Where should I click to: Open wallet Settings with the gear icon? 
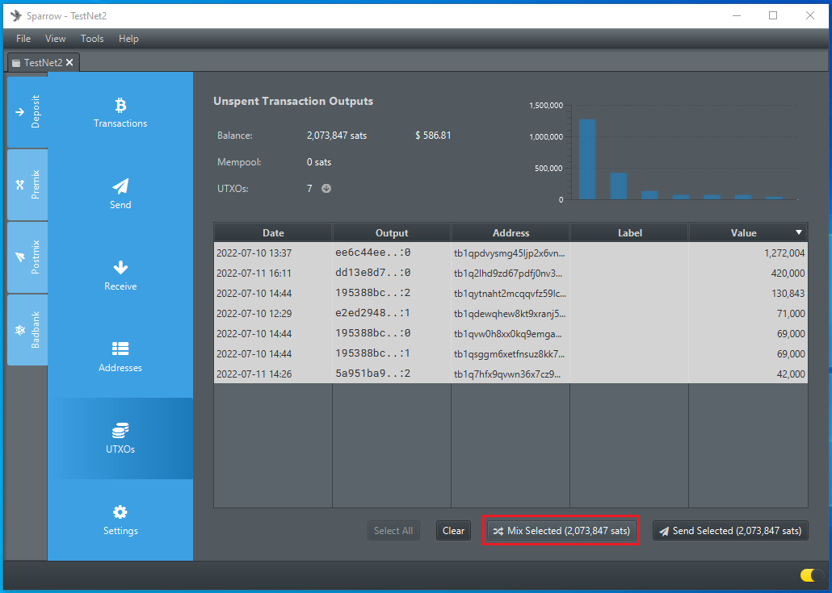coord(120,520)
